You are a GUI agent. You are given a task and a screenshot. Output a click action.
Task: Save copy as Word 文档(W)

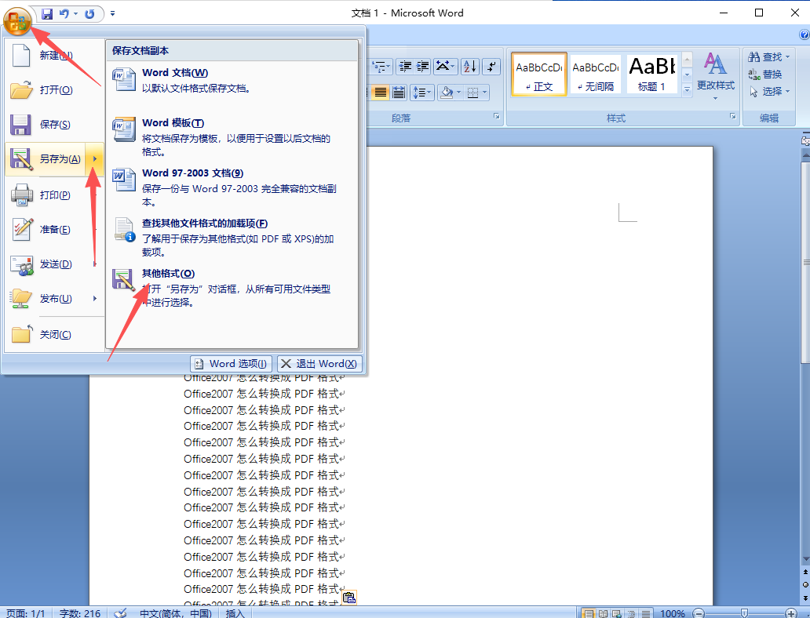pyautogui.click(x=232, y=81)
